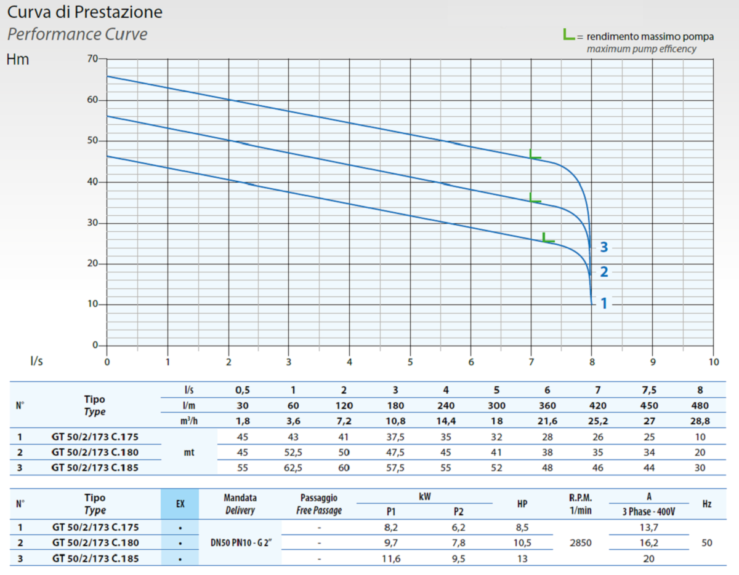Click the "Curva di Prestazione" title
This screenshot has width=739, height=575.
click(85, 12)
